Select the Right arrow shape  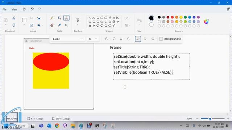tap(102, 22)
